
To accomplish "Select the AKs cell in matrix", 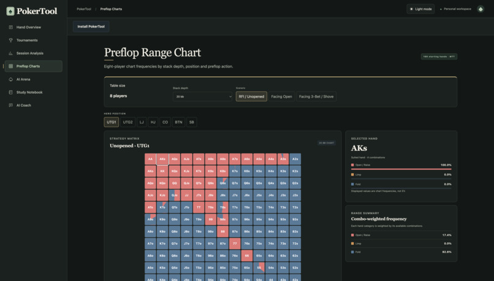I will click(162, 159).
